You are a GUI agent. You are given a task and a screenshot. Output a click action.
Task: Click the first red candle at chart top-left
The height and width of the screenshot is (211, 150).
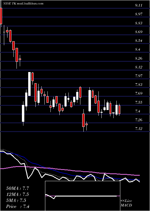pos(1,16)
